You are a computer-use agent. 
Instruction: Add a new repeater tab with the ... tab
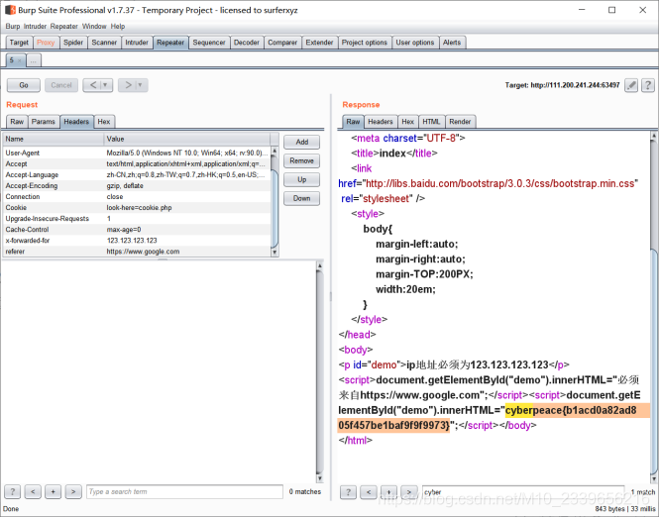[x=34, y=60]
